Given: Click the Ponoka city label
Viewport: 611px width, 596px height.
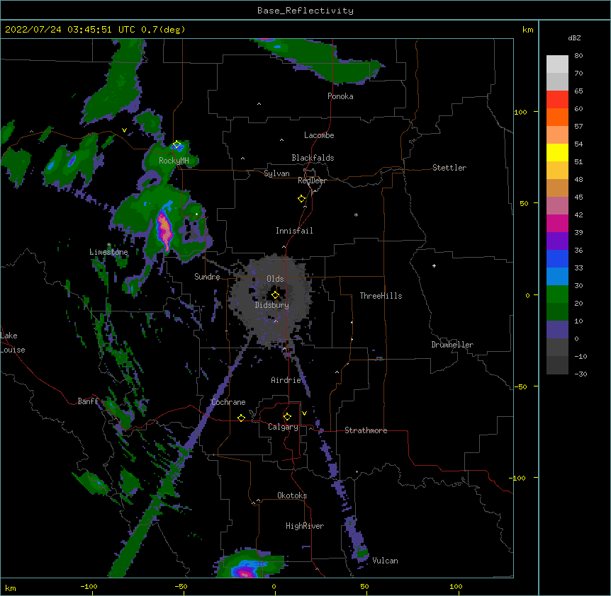Looking at the screenshot, I should 340,96.
